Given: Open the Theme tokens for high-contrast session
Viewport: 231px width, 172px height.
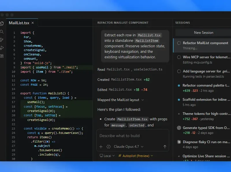Looking at the screenshot, I should coord(202,116).
